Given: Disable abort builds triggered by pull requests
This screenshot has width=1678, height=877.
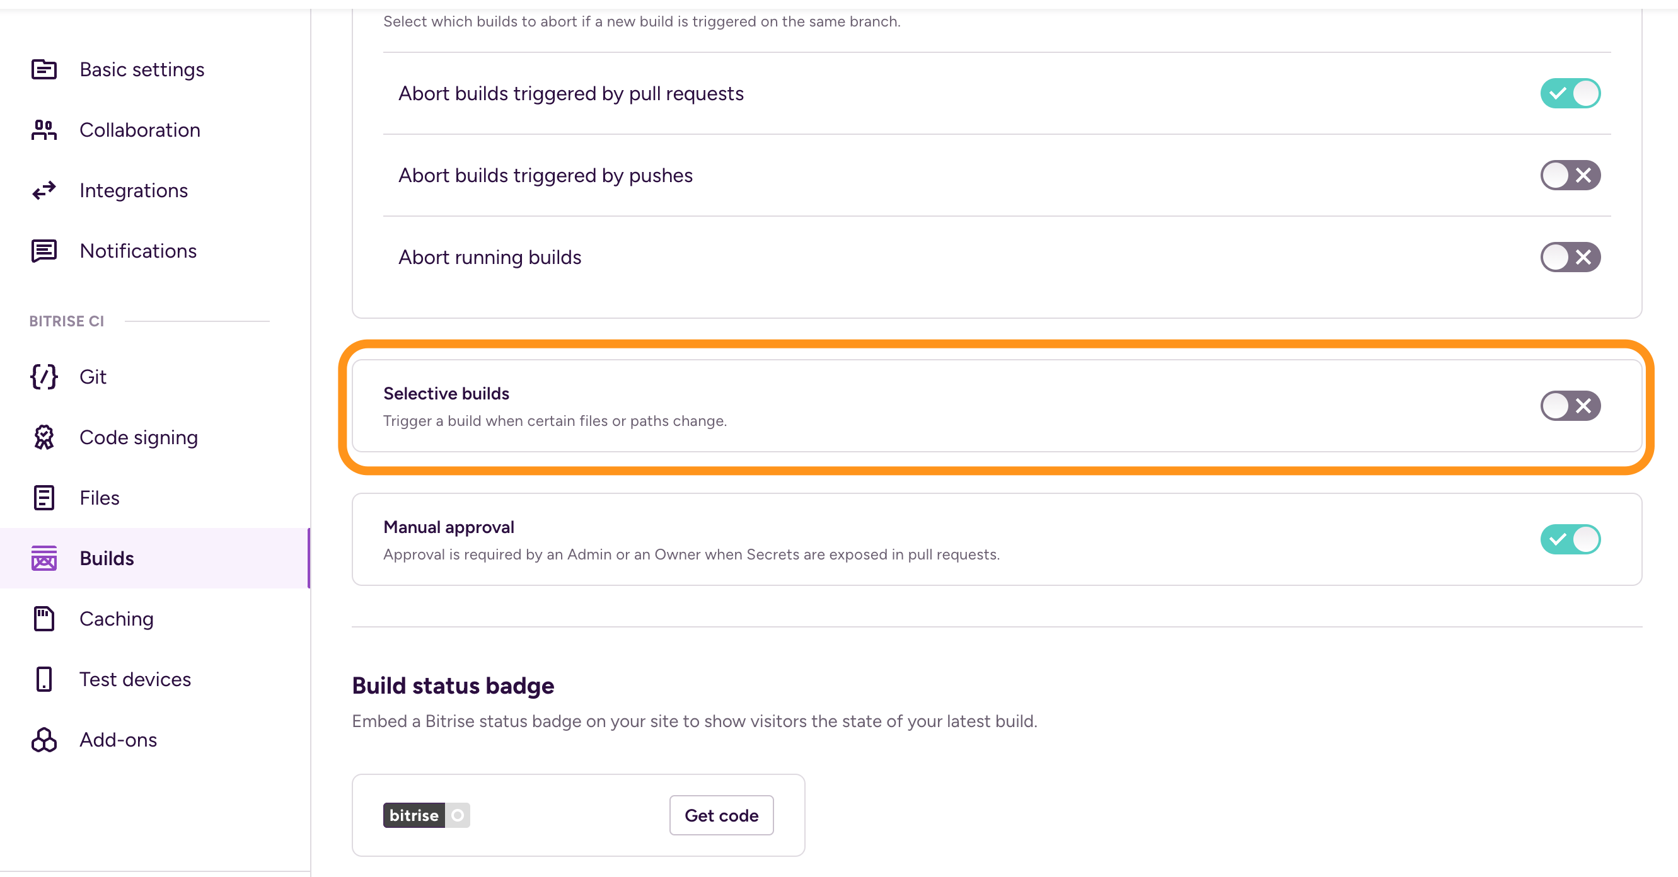Looking at the screenshot, I should [x=1570, y=93].
